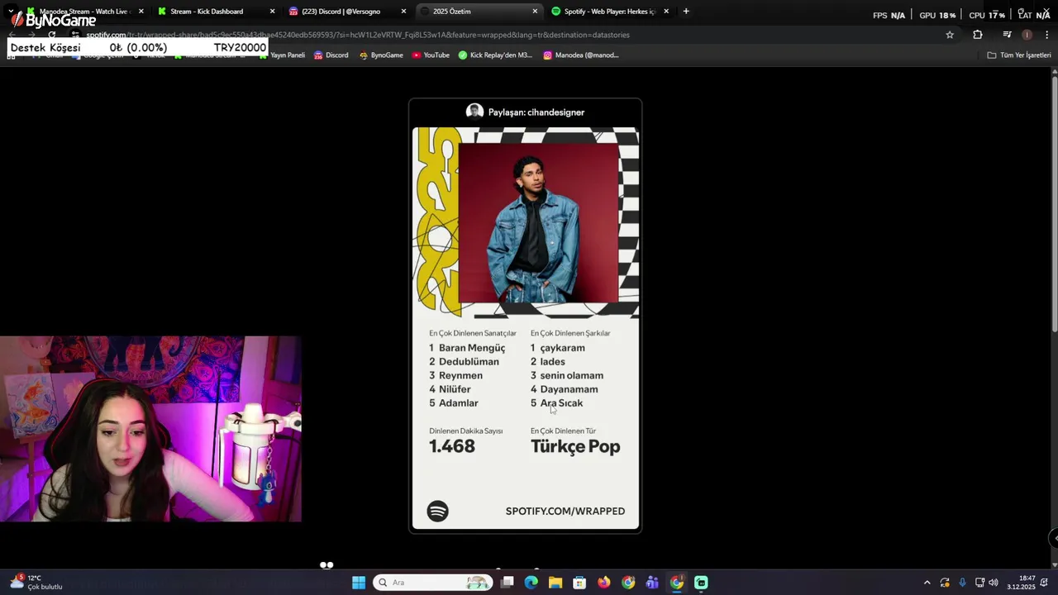Switch to the Discord @Versogno tab
Image resolution: width=1058 pixels, height=595 pixels.
click(x=346, y=12)
